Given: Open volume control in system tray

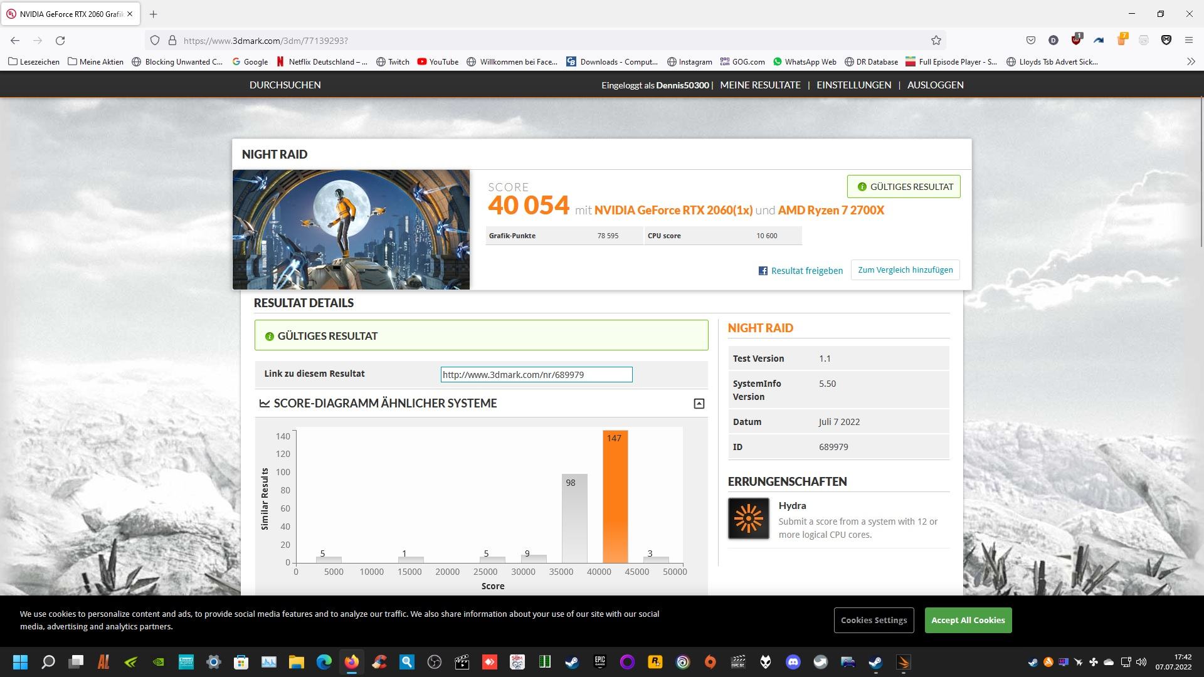Looking at the screenshot, I should pos(1141,662).
